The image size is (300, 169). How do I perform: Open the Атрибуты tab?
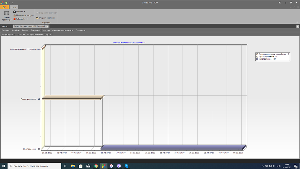(15, 30)
